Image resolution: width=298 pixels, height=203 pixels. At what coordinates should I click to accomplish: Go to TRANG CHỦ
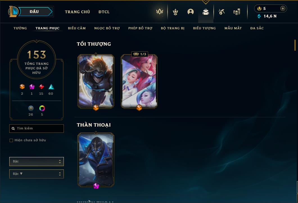coord(77,12)
